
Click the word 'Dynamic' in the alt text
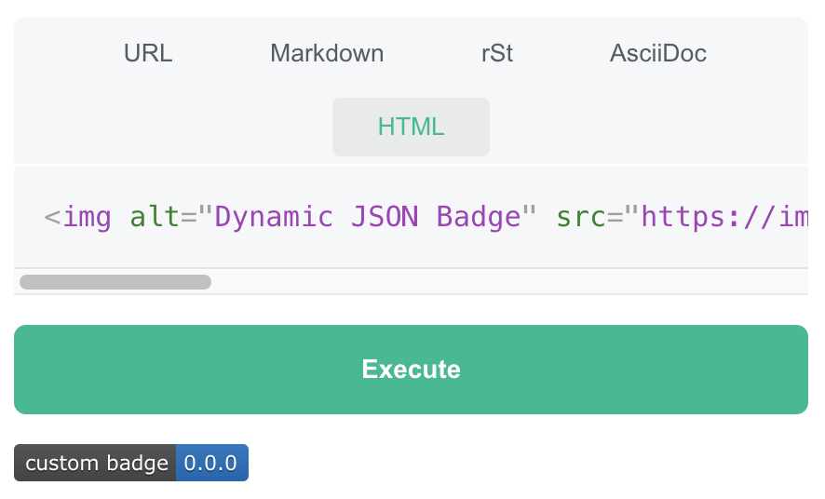274,217
